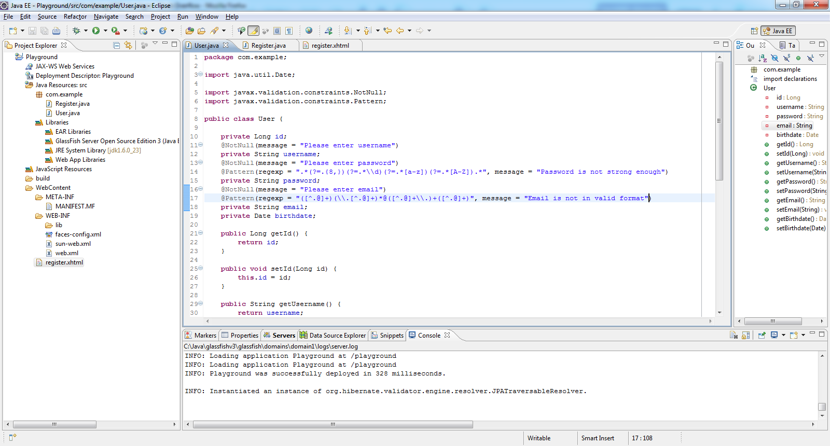
Task: Open the Markers tab
Action: click(201, 336)
